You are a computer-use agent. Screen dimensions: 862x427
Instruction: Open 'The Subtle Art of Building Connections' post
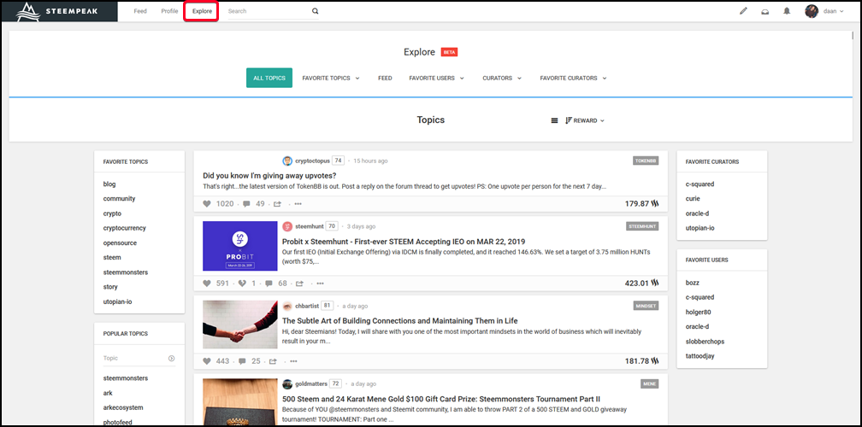(x=399, y=320)
